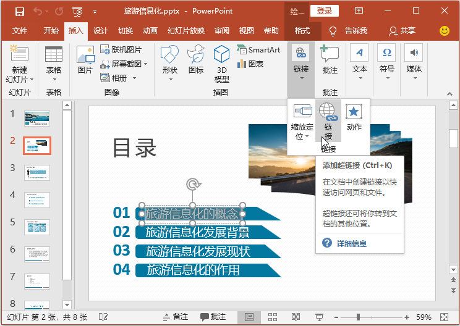Click the 旅游信息化的作用 text item
The height and width of the screenshot is (326, 460).
194,270
